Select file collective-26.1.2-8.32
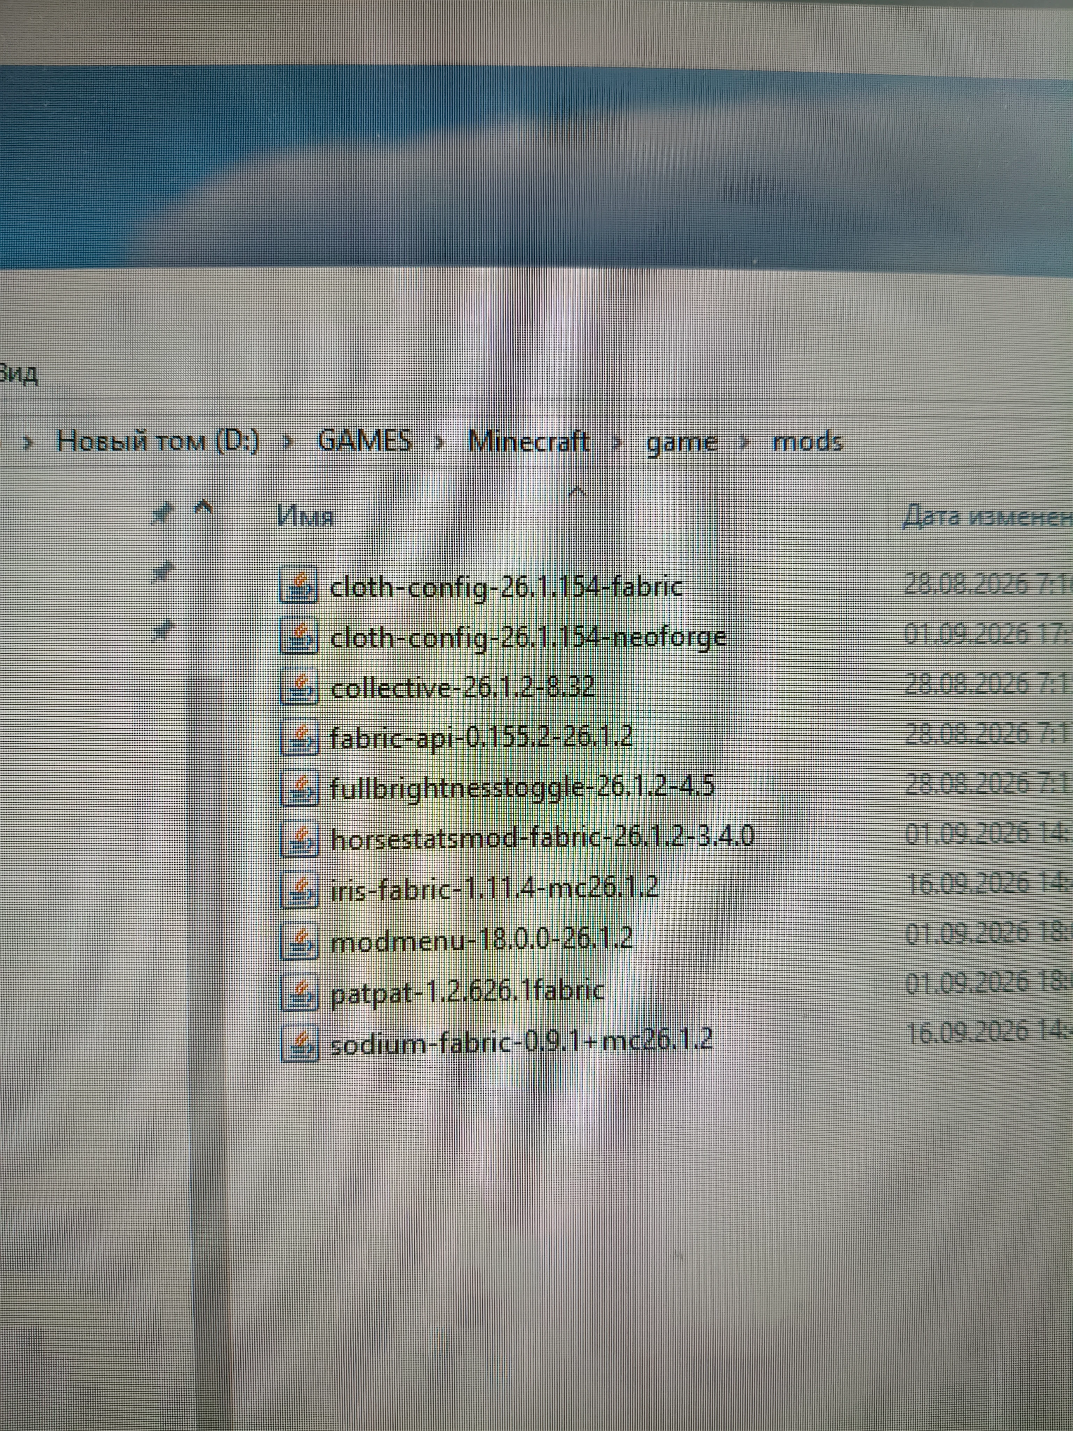The width and height of the screenshot is (1073, 1431). coord(462,688)
